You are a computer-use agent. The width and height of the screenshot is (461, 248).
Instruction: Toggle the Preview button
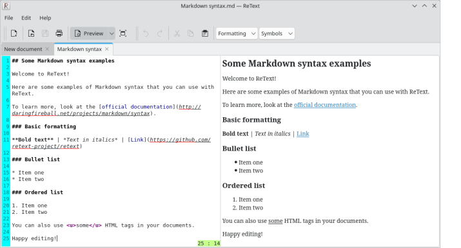pyautogui.click(x=89, y=33)
